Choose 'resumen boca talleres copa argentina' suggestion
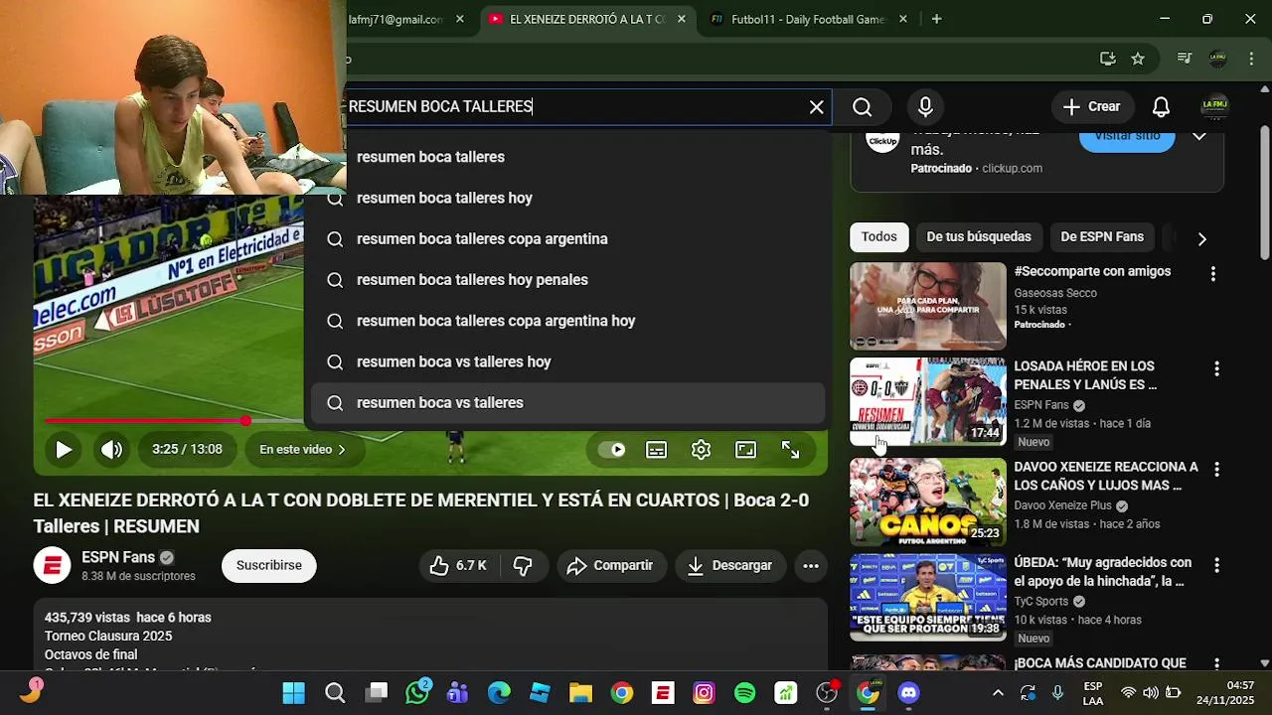1272x715 pixels. tap(568, 239)
